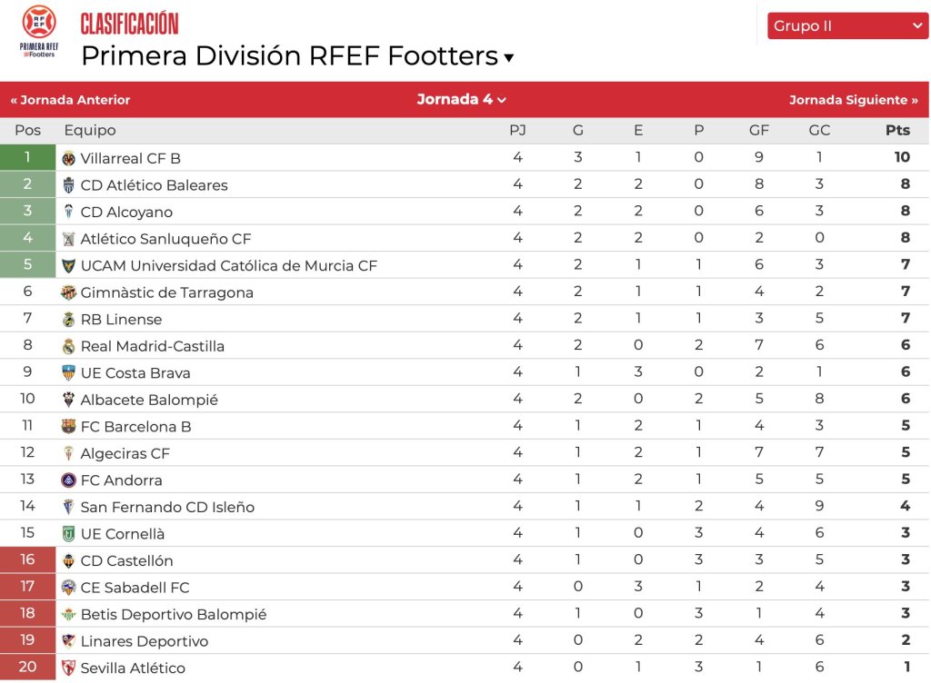931x683 pixels.
Task: Click the FC Barcelona B crest icon
Action: [69, 426]
